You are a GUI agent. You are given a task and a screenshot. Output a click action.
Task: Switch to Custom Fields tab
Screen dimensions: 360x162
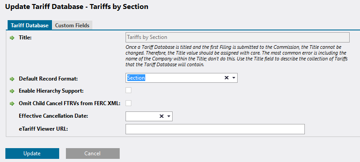coord(72,25)
